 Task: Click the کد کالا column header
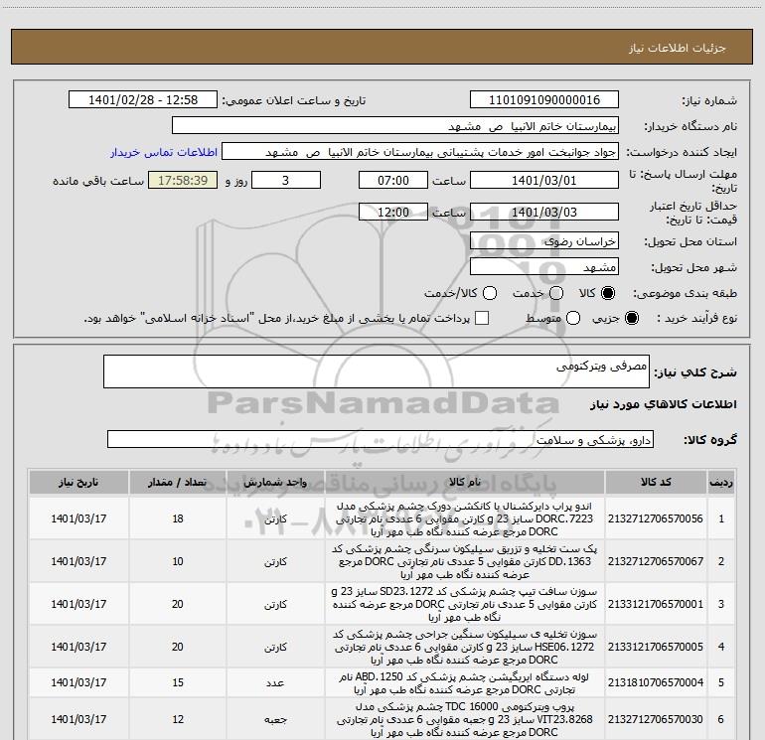click(656, 483)
